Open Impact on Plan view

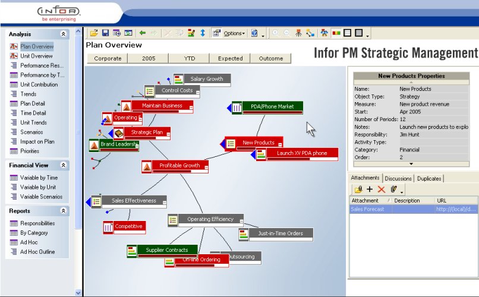tap(37, 141)
